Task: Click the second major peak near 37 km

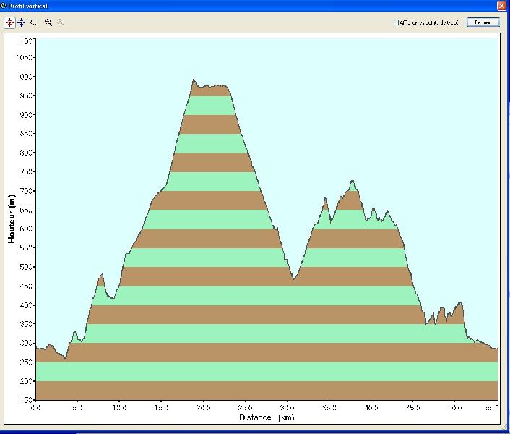Action: [352, 182]
